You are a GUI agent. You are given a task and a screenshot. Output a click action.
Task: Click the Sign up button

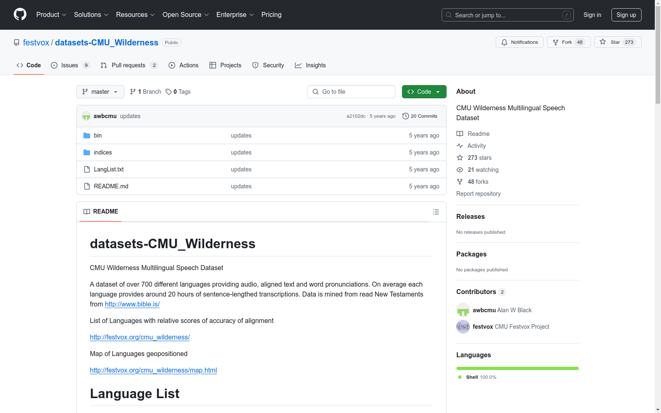click(x=626, y=15)
